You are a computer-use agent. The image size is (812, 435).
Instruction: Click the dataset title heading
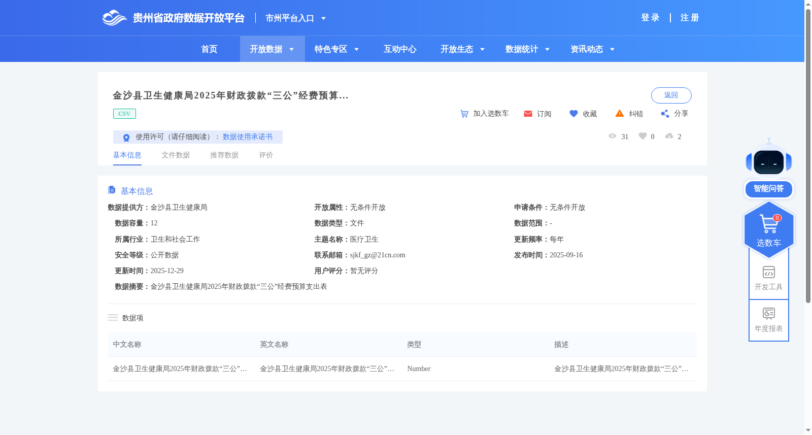(x=230, y=95)
